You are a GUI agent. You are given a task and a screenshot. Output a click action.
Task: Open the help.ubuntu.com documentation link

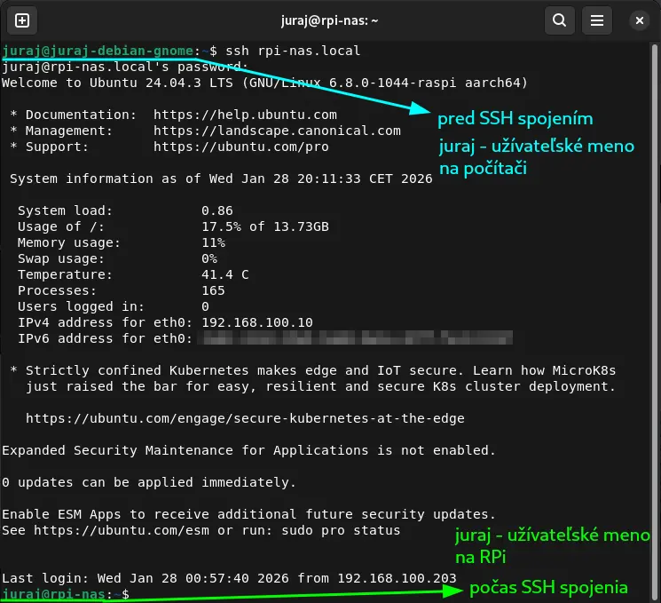(x=245, y=115)
